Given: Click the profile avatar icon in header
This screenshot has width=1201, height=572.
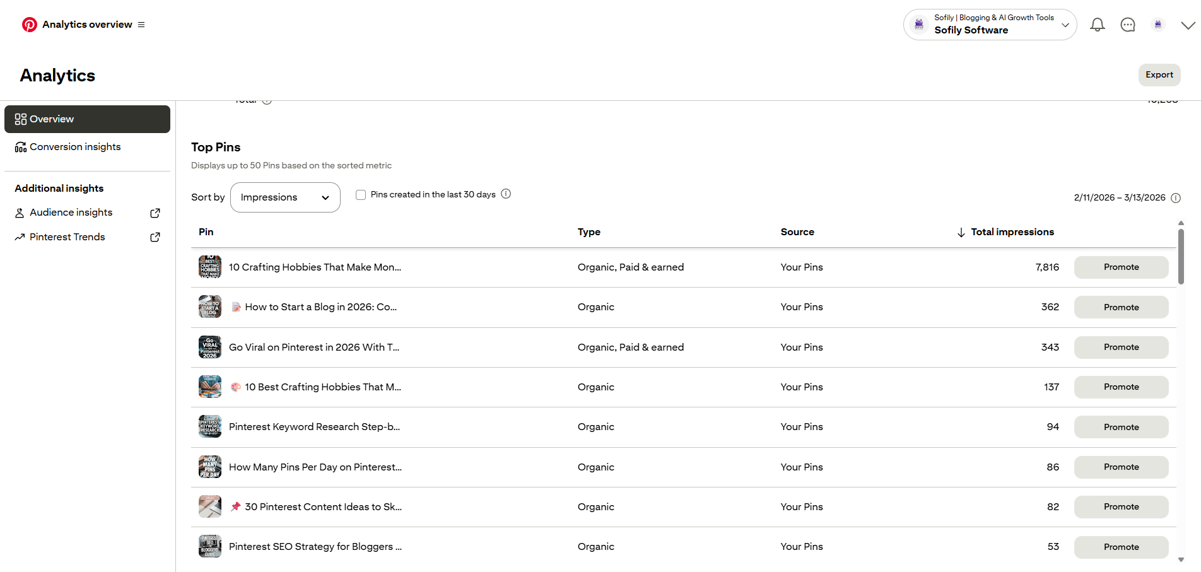Looking at the screenshot, I should (x=1157, y=25).
